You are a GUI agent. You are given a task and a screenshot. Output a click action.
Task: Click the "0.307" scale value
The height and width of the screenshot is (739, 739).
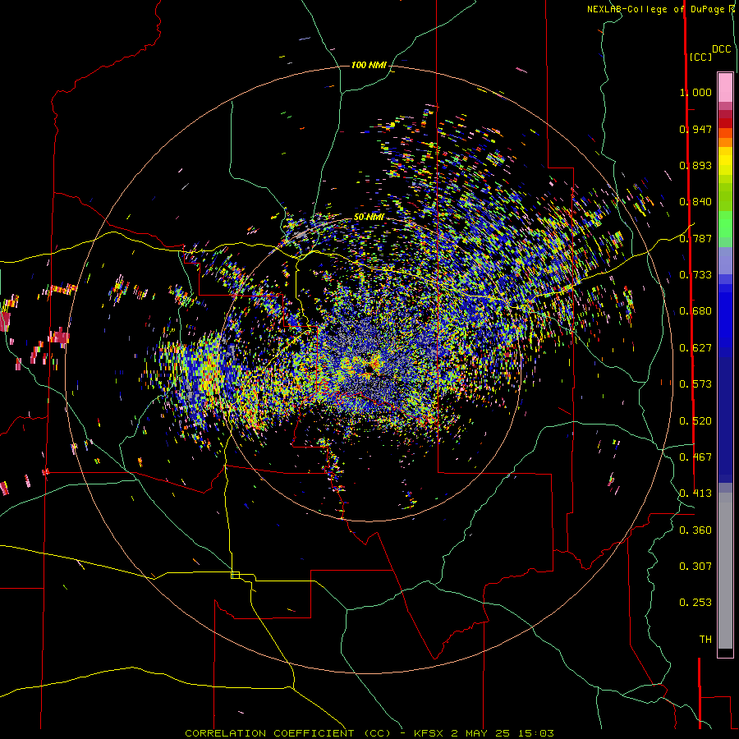pyautogui.click(x=695, y=567)
